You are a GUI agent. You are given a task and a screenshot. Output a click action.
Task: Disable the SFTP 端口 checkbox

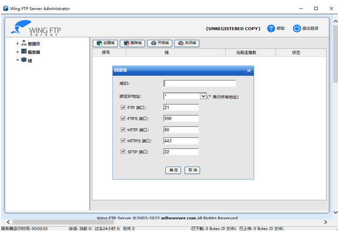123,151
